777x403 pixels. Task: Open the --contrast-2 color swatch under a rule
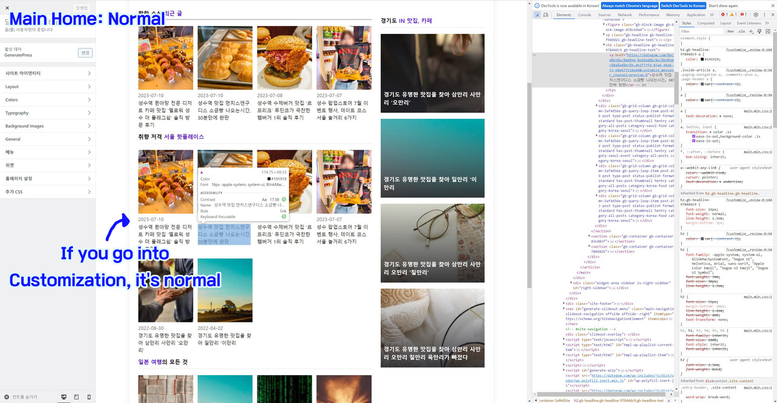[703, 101]
